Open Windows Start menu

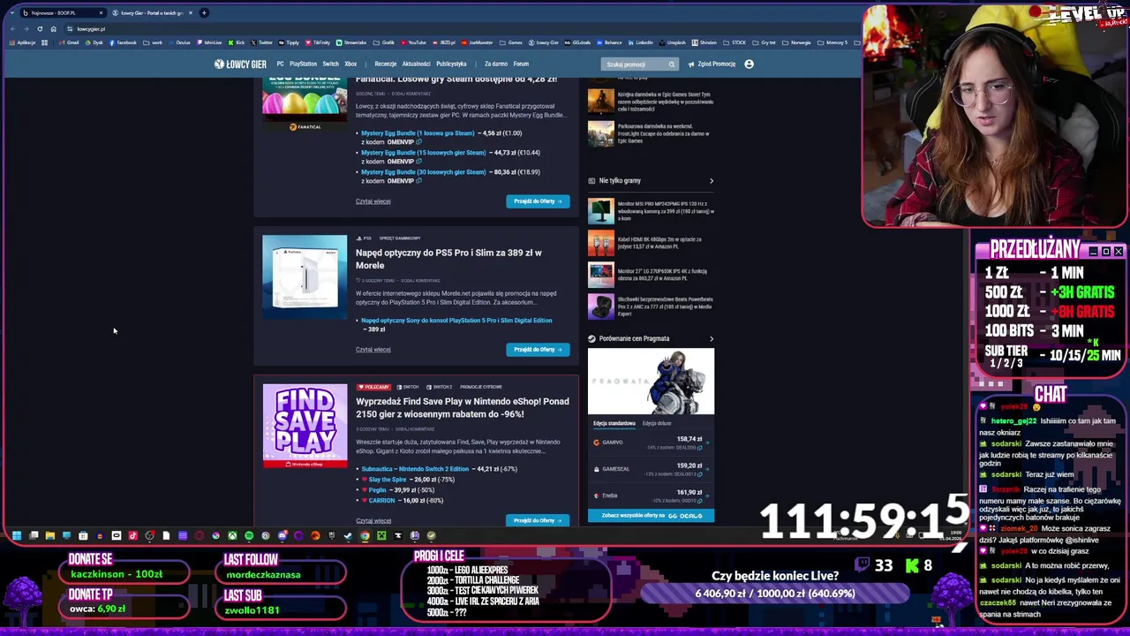coord(17,535)
